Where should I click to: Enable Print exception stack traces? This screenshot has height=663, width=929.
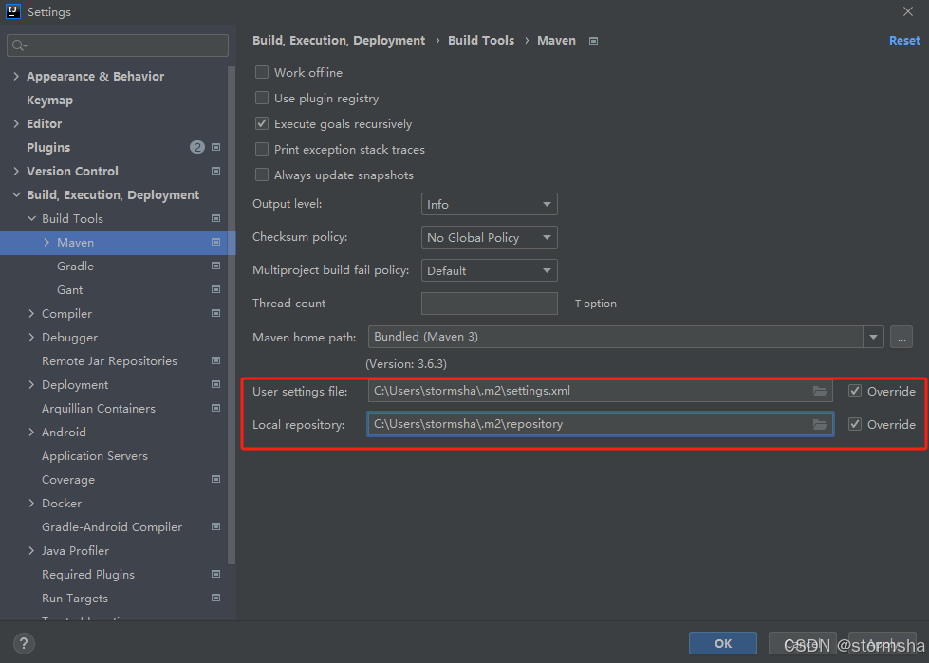point(262,149)
